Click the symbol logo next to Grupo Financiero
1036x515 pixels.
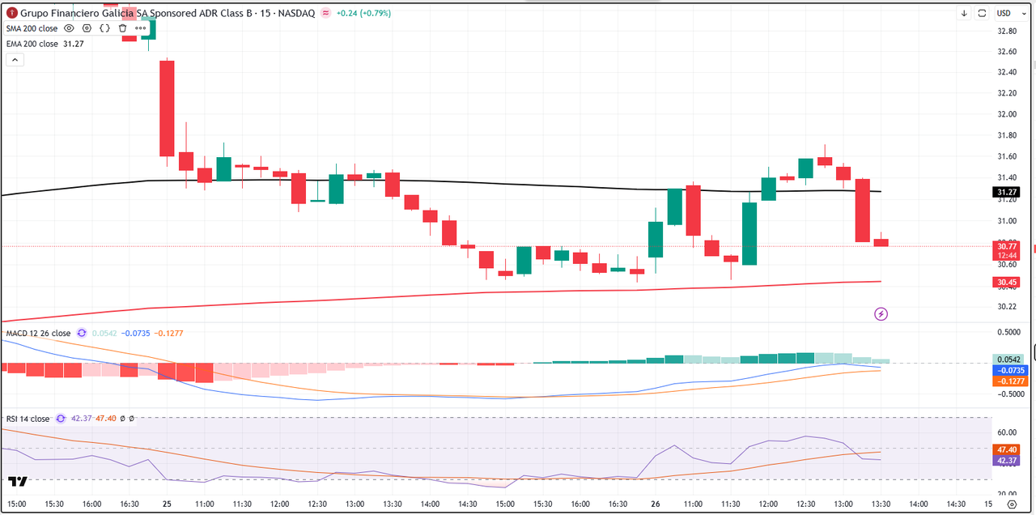pos(12,13)
